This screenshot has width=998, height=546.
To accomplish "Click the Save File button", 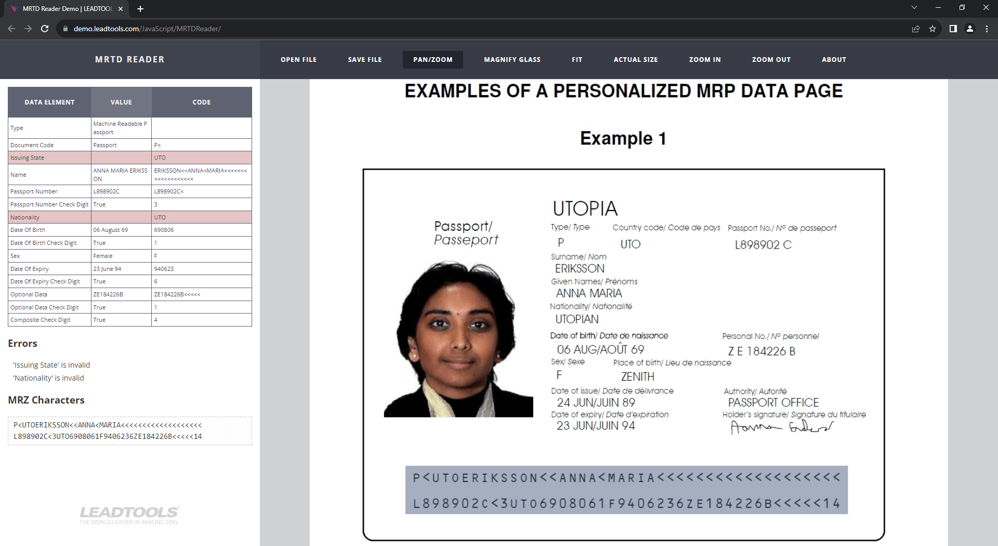I will [364, 59].
